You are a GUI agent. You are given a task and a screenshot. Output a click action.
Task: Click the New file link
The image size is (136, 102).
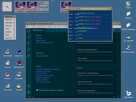coord(39,38)
